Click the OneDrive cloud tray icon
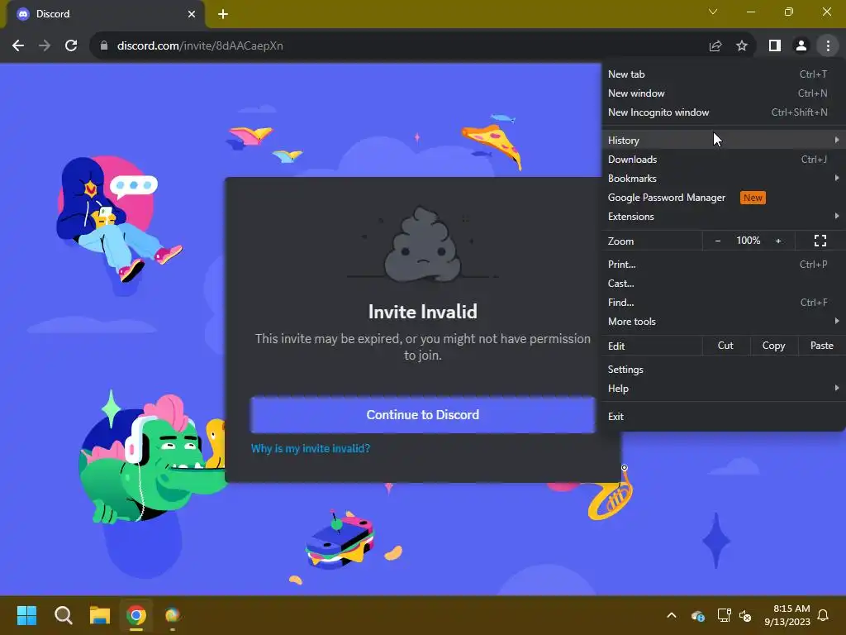 [697, 615]
